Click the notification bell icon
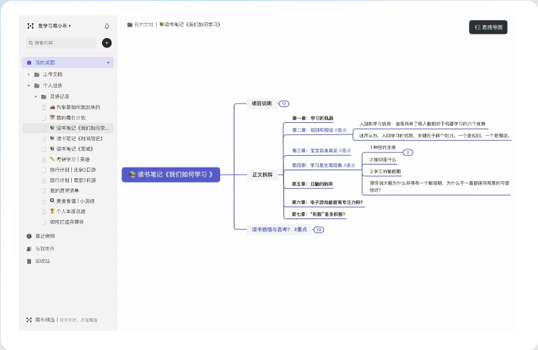Viewport: 538px width, 350px height. pyautogui.click(x=106, y=26)
